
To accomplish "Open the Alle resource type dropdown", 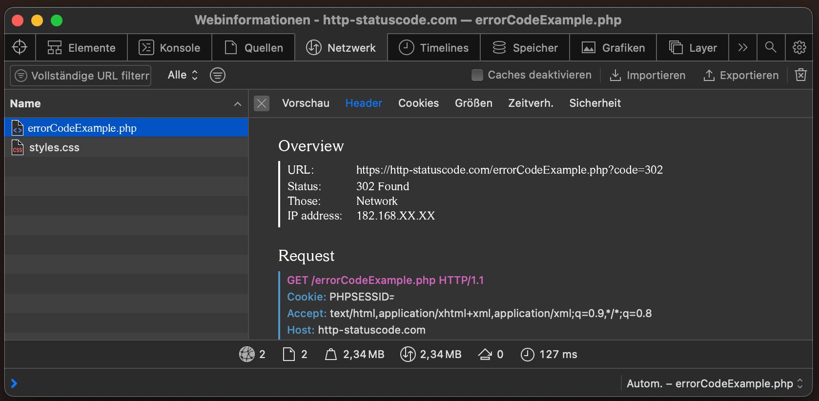I will (183, 75).
